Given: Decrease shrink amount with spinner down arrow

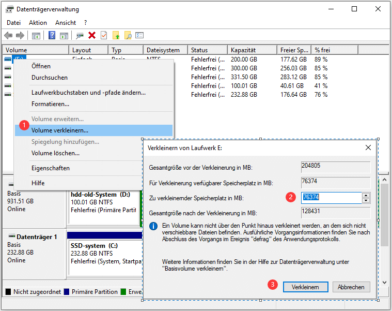Looking at the screenshot, I should pos(366,201).
